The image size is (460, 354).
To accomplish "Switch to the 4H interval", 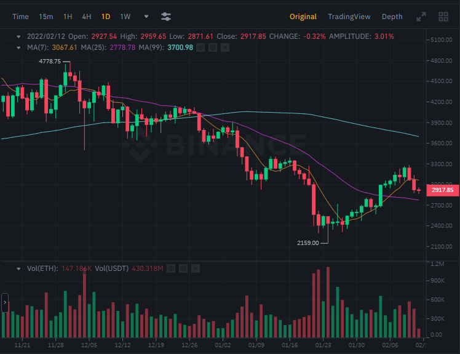I will tap(87, 17).
